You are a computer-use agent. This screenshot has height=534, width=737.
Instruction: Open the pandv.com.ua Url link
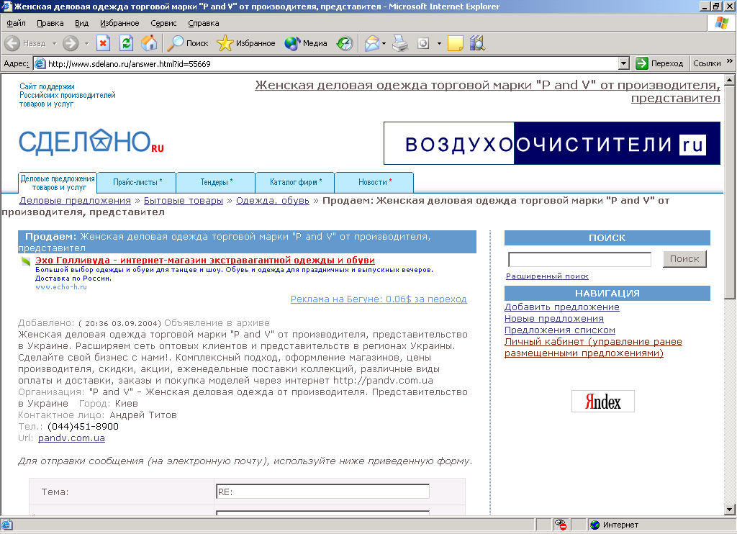[x=71, y=438]
